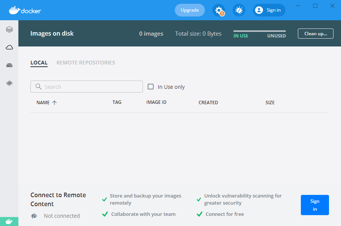Click the '0 images' count
Image resolution: width=341 pixels, height=226 pixels.
(151, 34)
